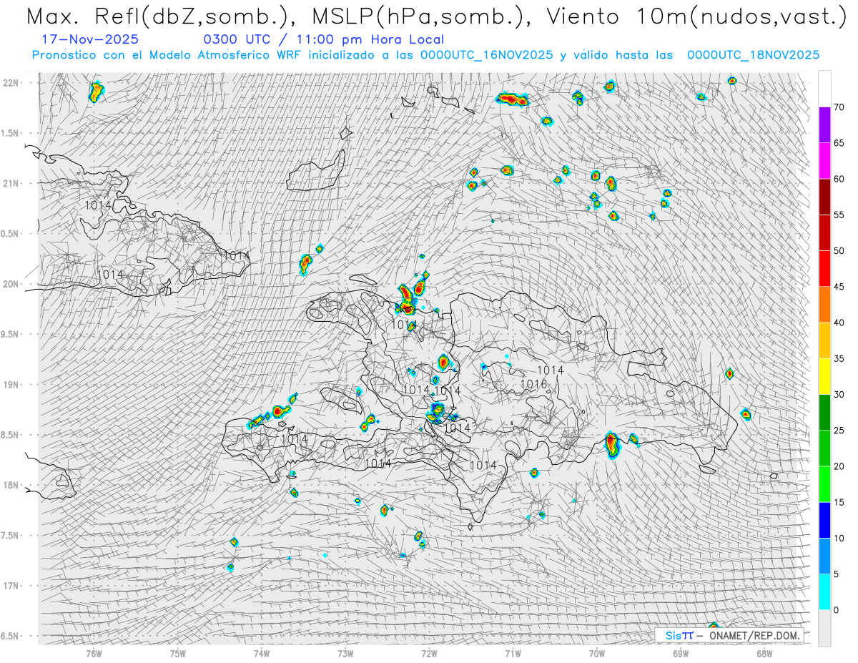Click the '72W' longitude label
The height and width of the screenshot is (663, 858).
click(429, 653)
